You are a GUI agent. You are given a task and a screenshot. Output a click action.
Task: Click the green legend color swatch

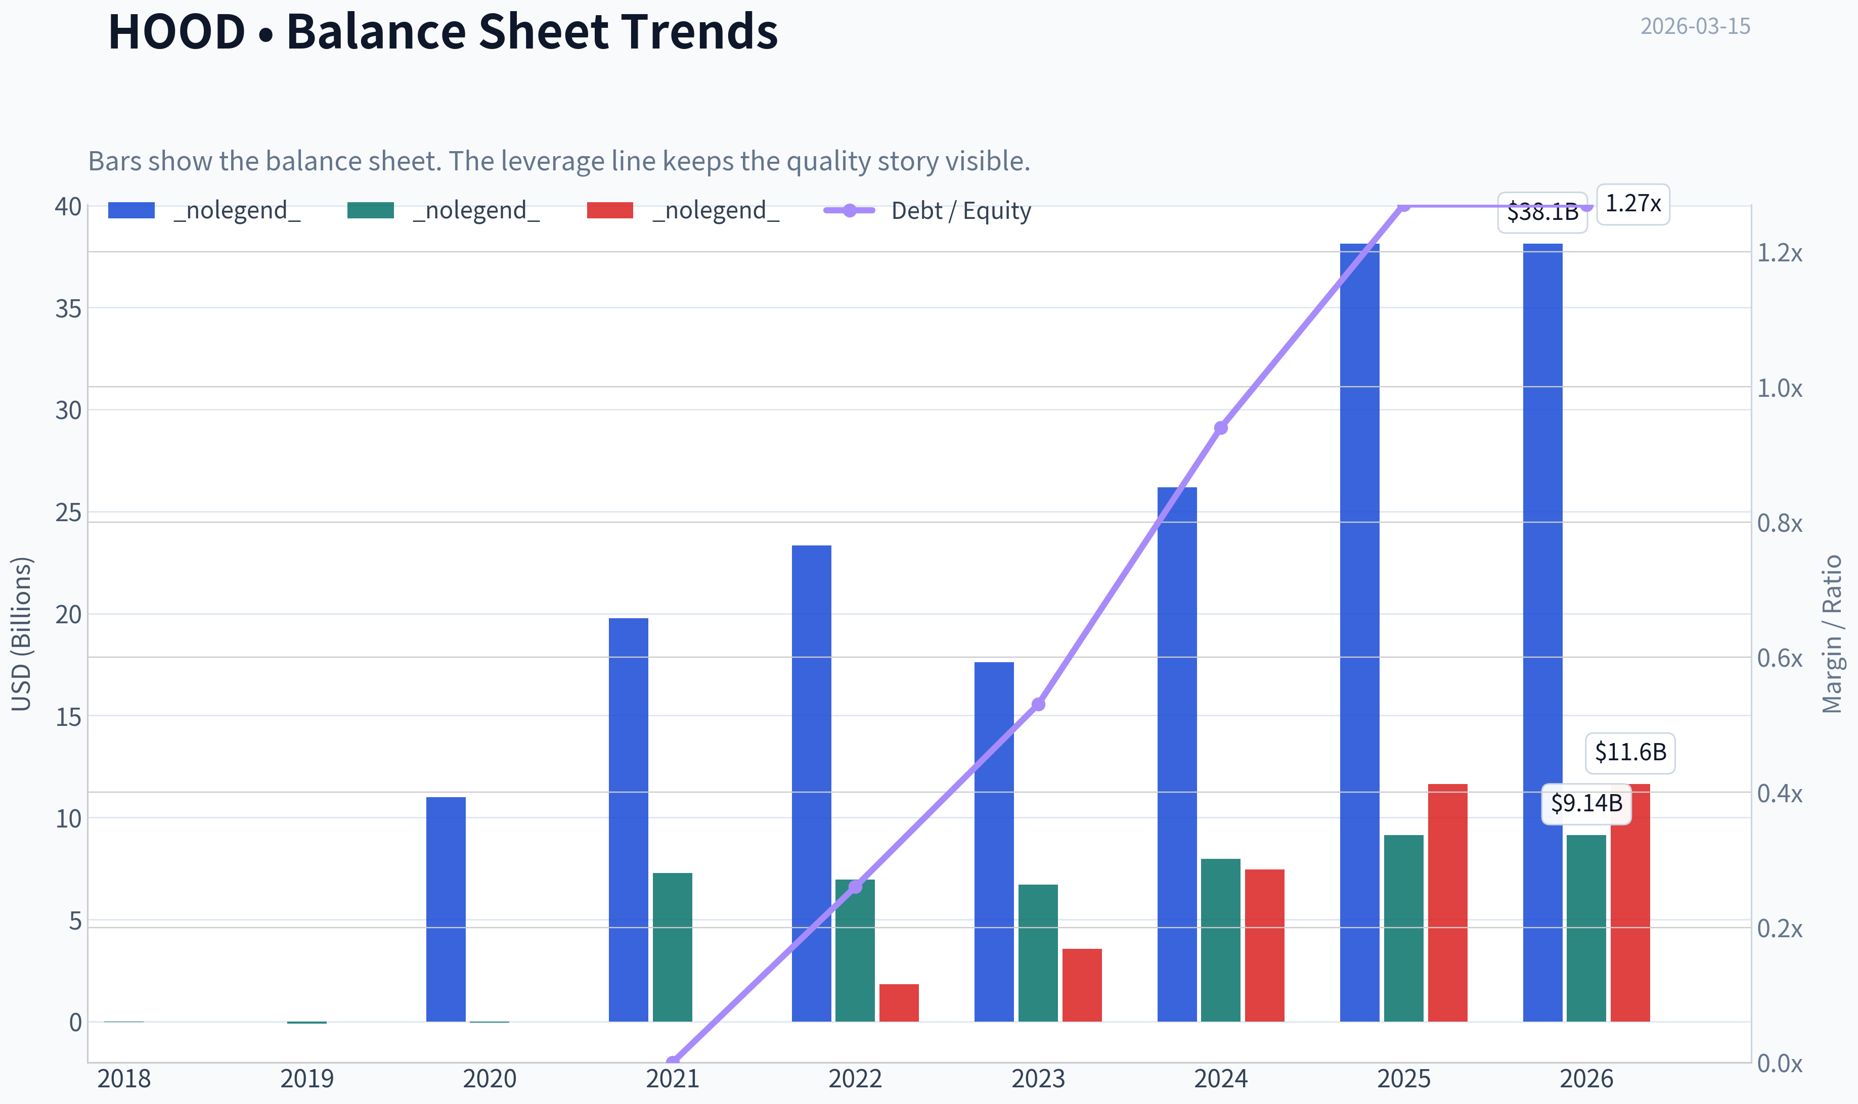(371, 210)
